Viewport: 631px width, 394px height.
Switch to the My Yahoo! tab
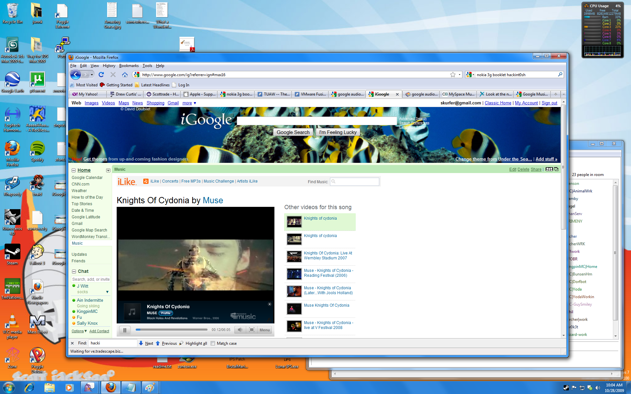88,94
